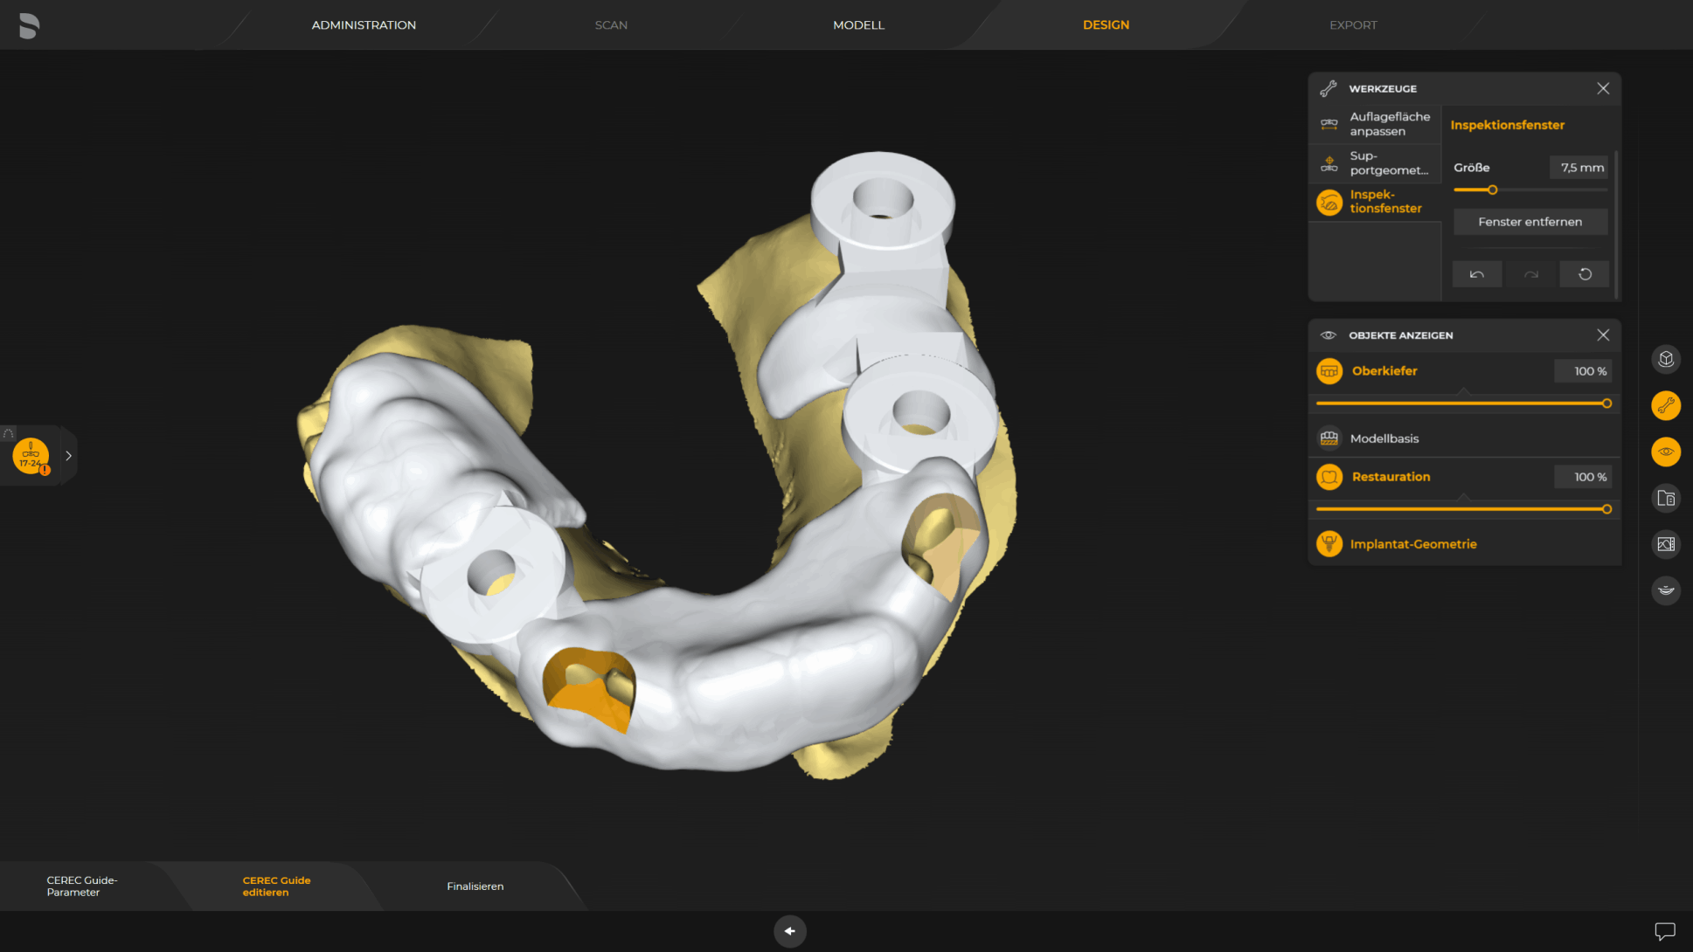The width and height of the screenshot is (1693, 952).
Task: Select Auflagefläche anpassen tool
Action: point(1376,124)
